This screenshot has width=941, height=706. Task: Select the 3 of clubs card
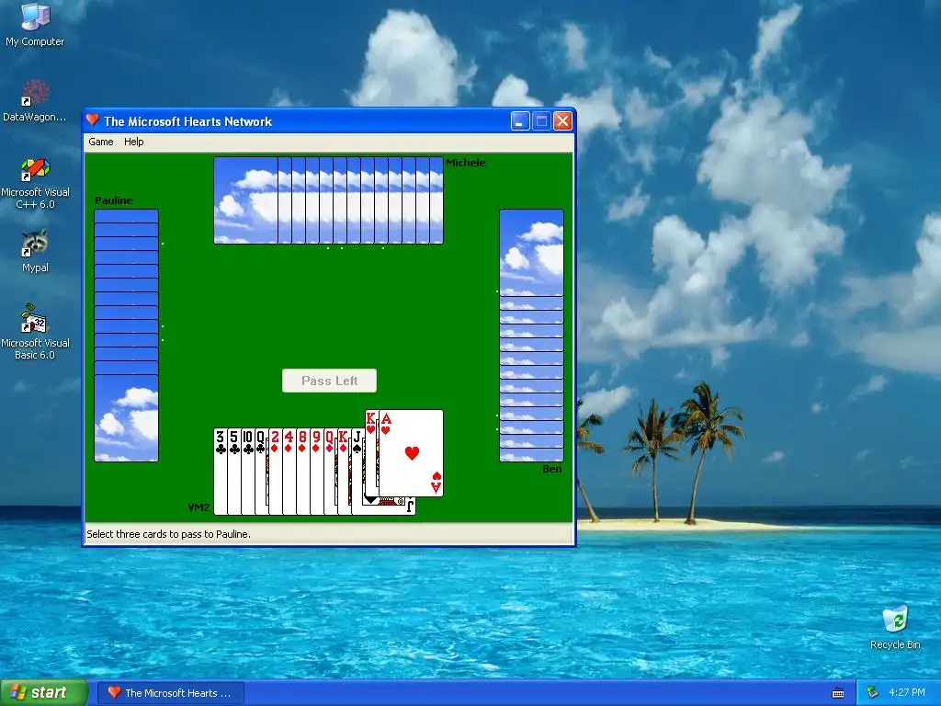click(221, 472)
